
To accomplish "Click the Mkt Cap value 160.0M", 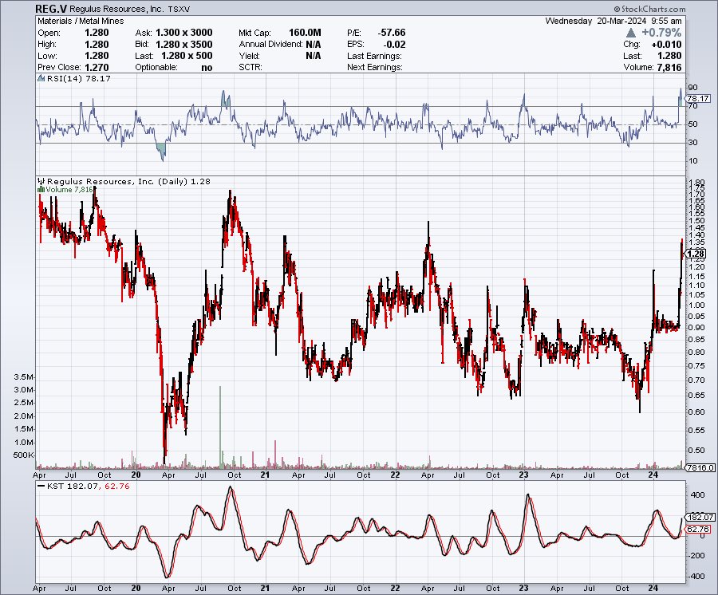I will pyautogui.click(x=305, y=33).
